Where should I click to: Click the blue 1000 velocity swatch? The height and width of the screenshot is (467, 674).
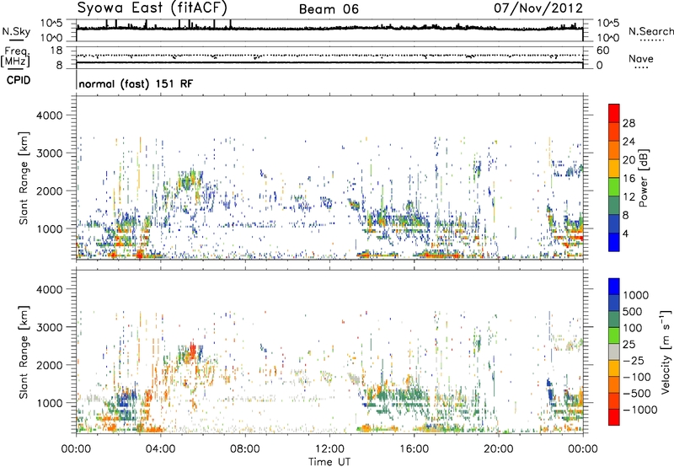pyautogui.click(x=614, y=287)
